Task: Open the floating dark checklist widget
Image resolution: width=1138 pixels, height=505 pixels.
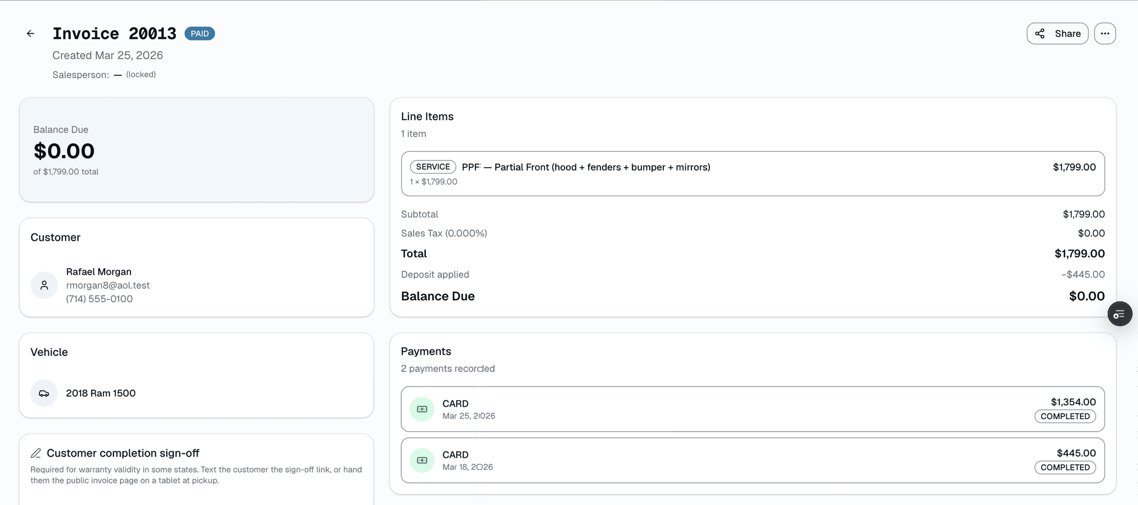Action: (1119, 314)
